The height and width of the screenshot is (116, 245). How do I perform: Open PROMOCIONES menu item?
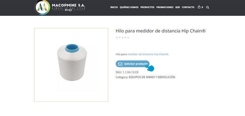(165, 7)
